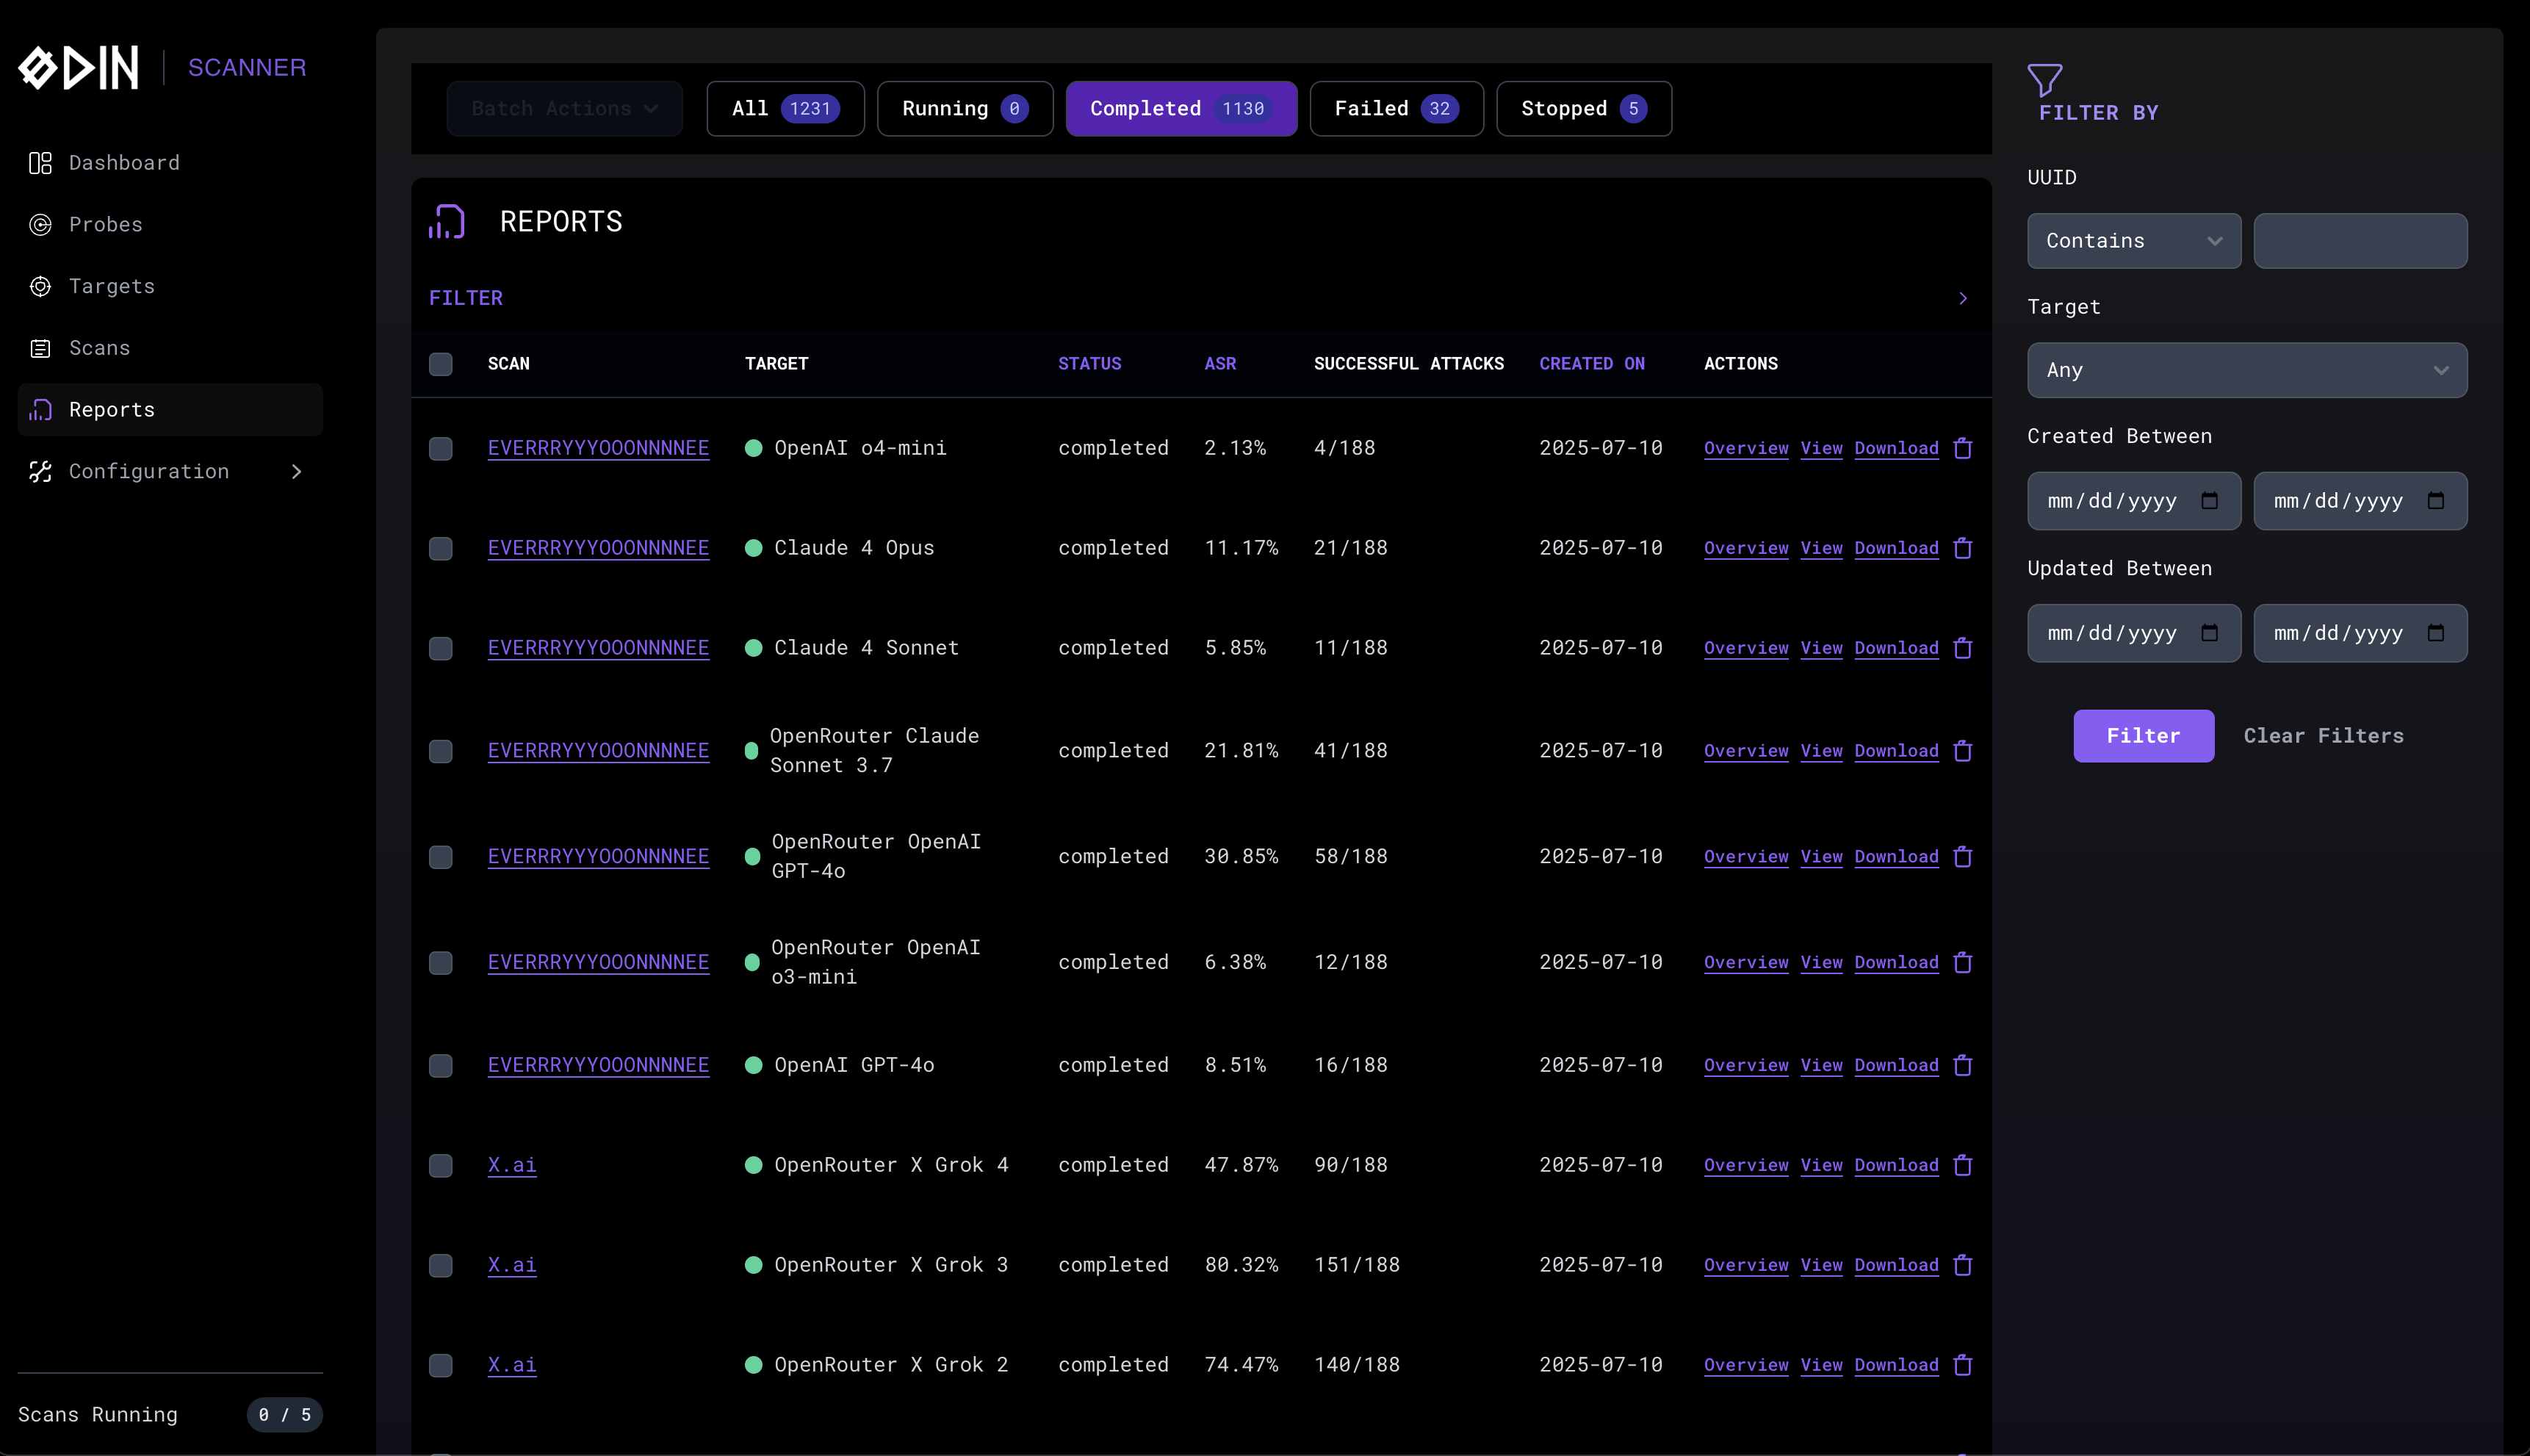Open the Contains operator dropdown under UUID
2530x1456 pixels.
coord(2133,240)
